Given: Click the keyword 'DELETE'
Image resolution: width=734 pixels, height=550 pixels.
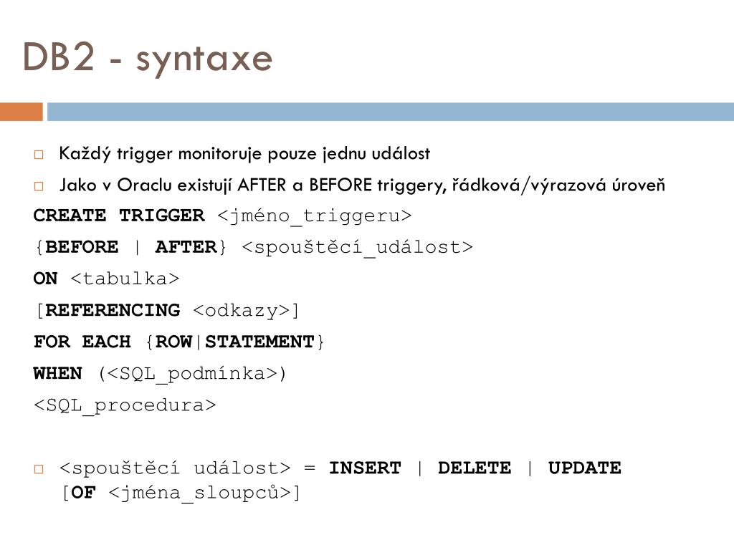Looking at the screenshot, I should [x=475, y=468].
